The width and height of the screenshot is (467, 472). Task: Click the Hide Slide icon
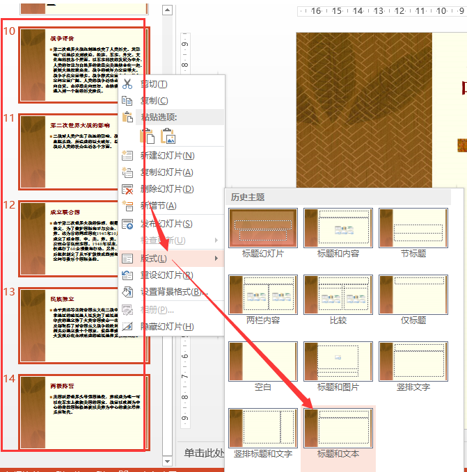pos(127,326)
